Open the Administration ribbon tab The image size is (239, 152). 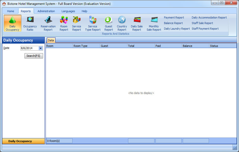coord(46,11)
